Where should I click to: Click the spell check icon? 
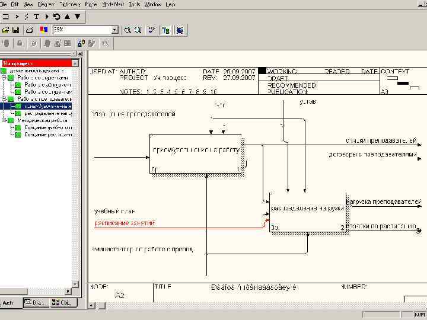point(152,30)
